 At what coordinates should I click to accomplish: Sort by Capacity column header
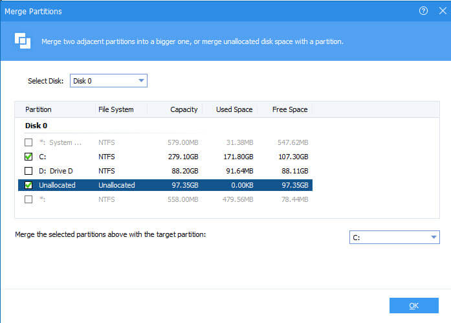[x=184, y=109]
